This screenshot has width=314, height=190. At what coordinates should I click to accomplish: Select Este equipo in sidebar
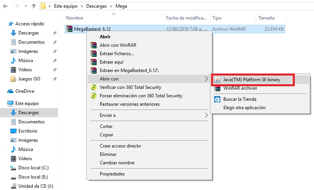click(27, 103)
